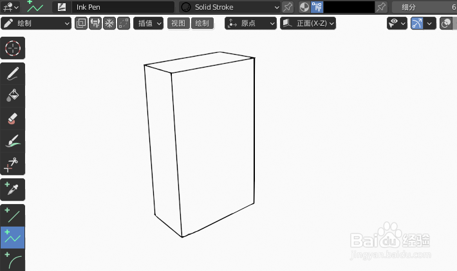Open the 绘制 mode dropdown
The height and width of the screenshot is (271, 457).
(36, 23)
